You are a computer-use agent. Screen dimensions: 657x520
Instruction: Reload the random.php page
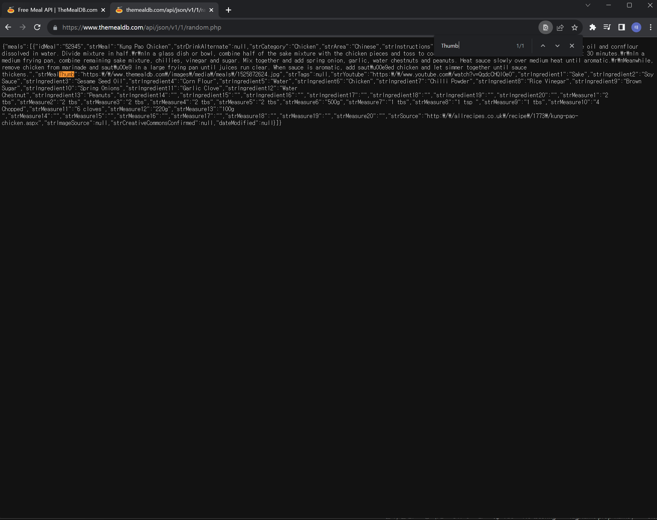pyautogui.click(x=37, y=27)
